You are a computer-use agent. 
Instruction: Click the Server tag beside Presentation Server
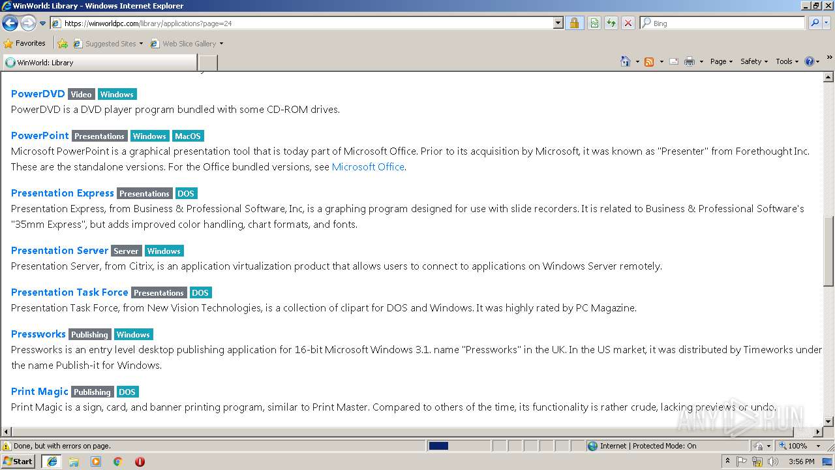(x=126, y=251)
